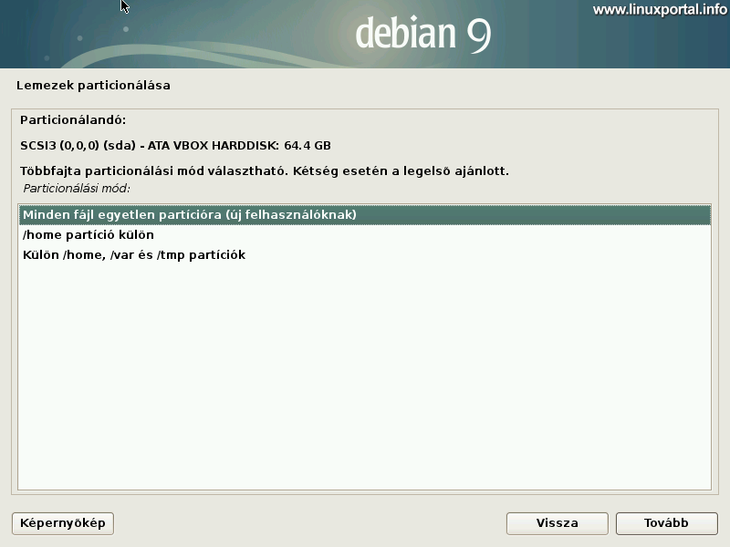
Task: Take a screenshot with Képernyőkép button
Action: point(63,523)
